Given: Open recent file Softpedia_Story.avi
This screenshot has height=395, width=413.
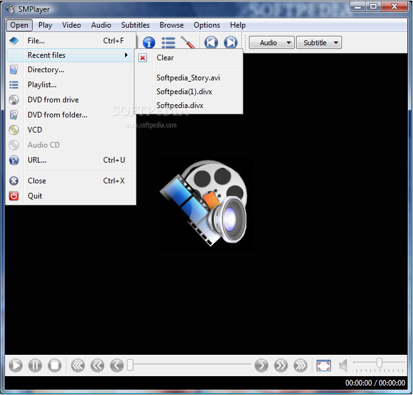Looking at the screenshot, I should coord(189,78).
